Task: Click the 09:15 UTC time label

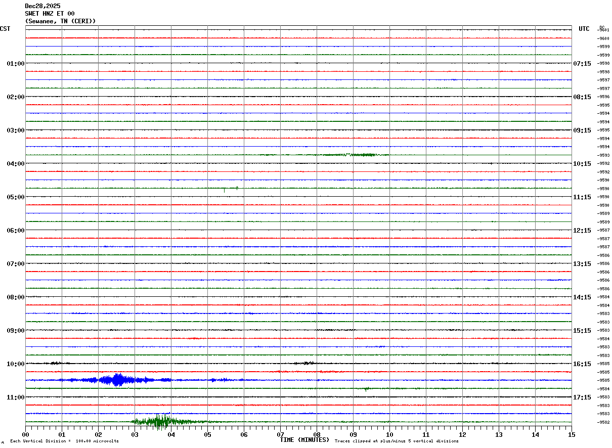Action: (582, 130)
